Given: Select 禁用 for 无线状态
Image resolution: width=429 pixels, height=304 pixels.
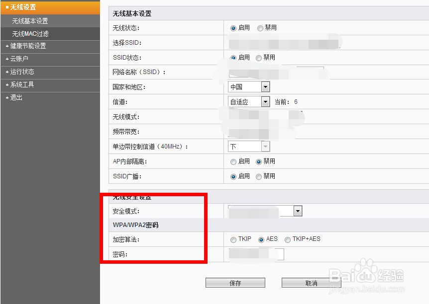Looking at the screenshot, I should coord(260,28).
